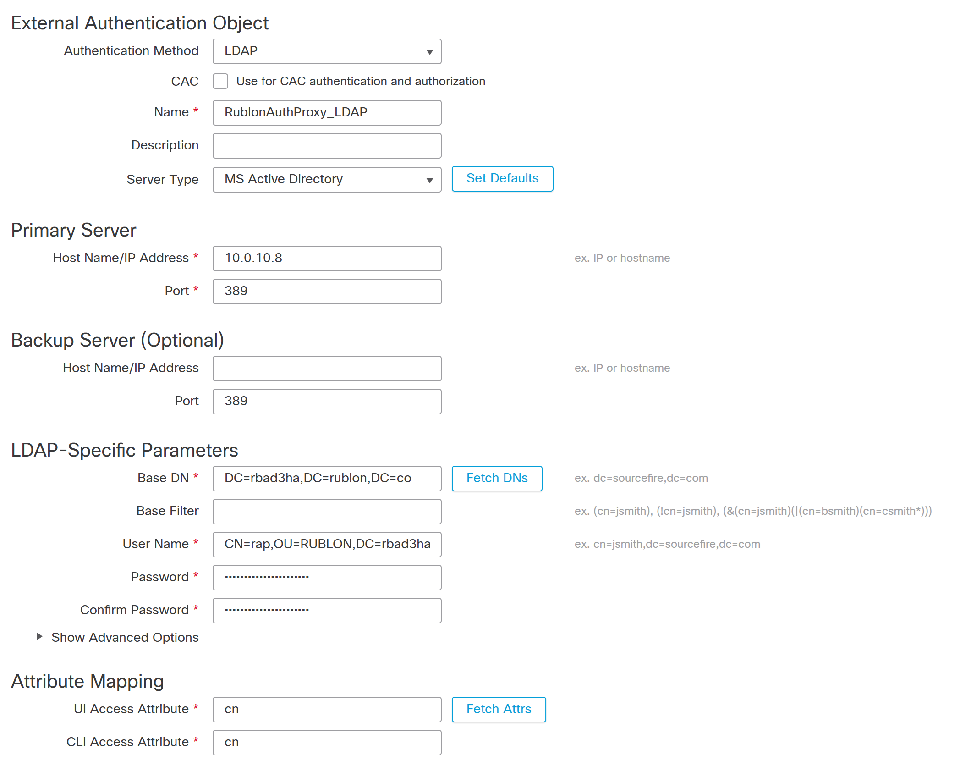
Task: Click the Primary Server Port field
Action: (327, 292)
